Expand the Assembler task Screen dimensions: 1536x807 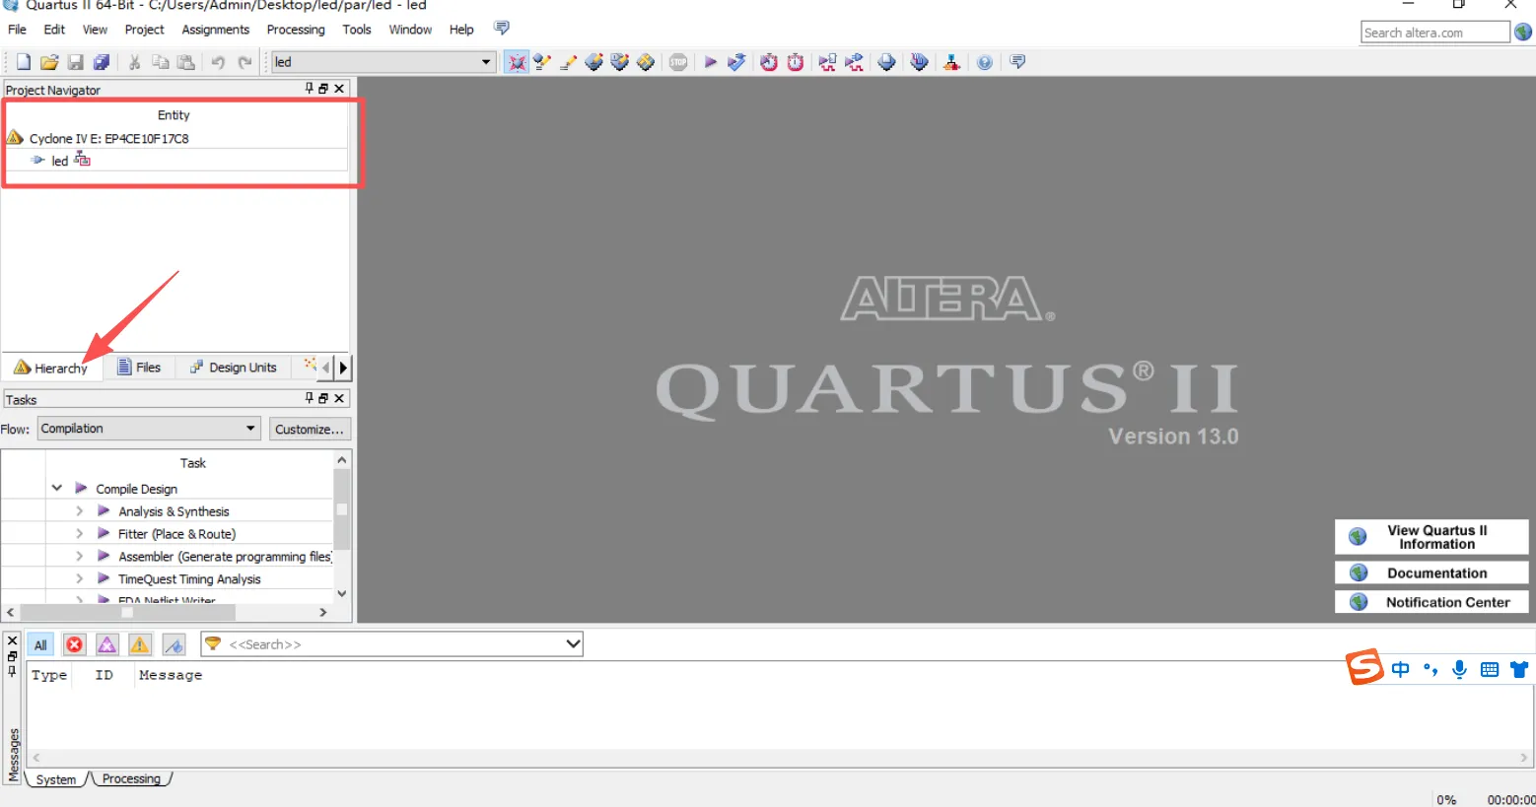pyautogui.click(x=79, y=556)
